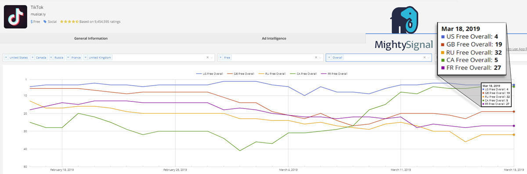This screenshot has height=174, width=527.
Task: Switch to the General Information tab
Action: pyautogui.click(x=91, y=38)
